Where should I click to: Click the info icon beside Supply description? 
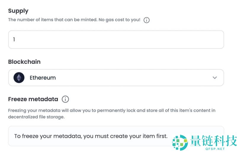[x=146, y=20]
